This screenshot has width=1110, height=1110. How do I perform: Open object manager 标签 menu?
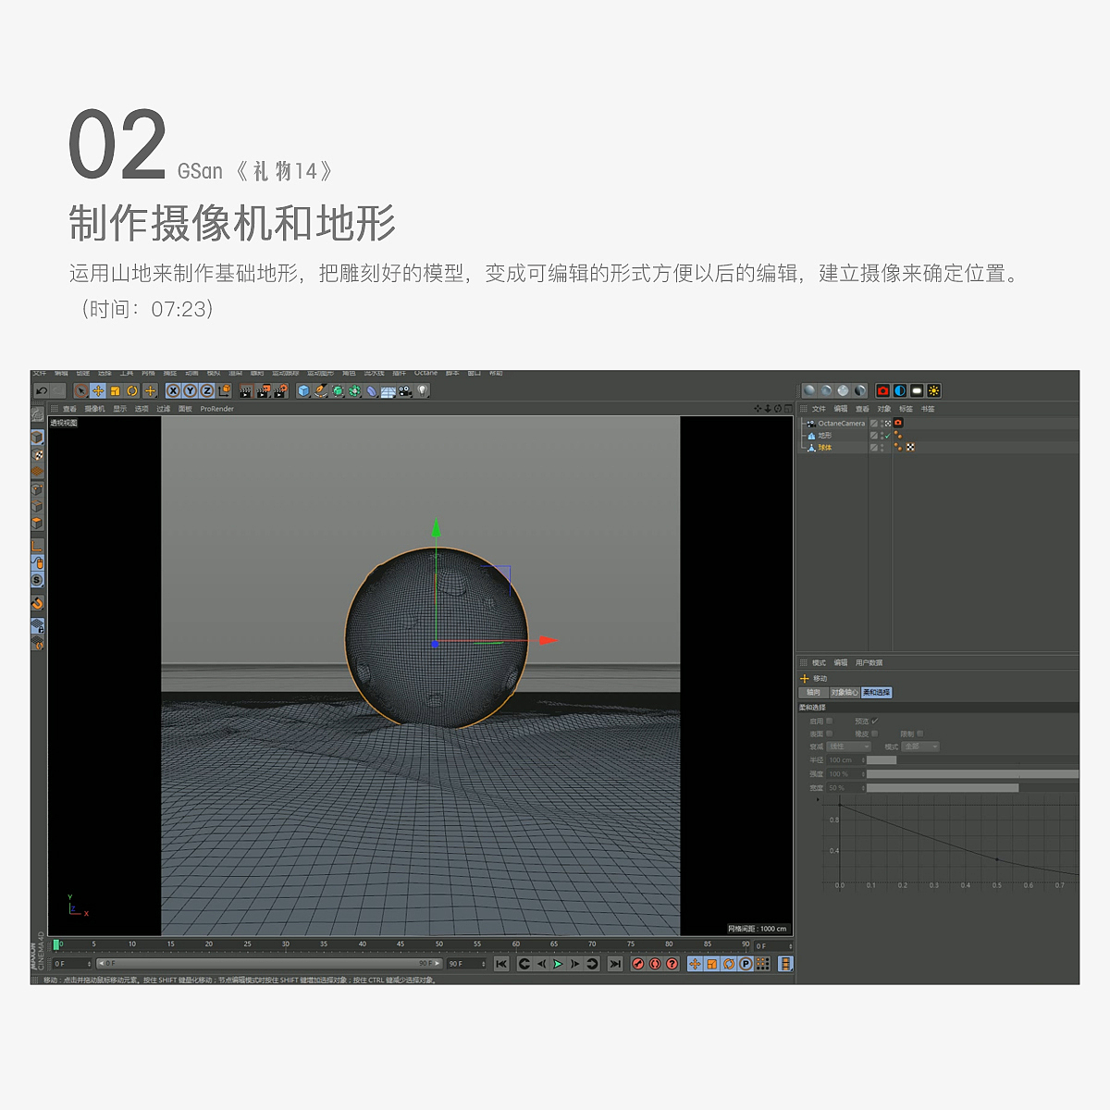pos(906,409)
